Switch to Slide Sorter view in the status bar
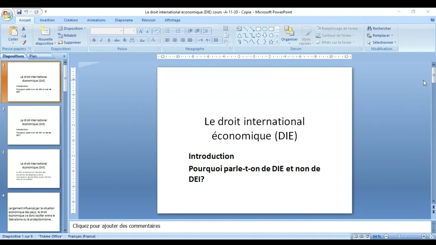Image resolution: width=436 pixels, height=245 pixels. [362, 236]
